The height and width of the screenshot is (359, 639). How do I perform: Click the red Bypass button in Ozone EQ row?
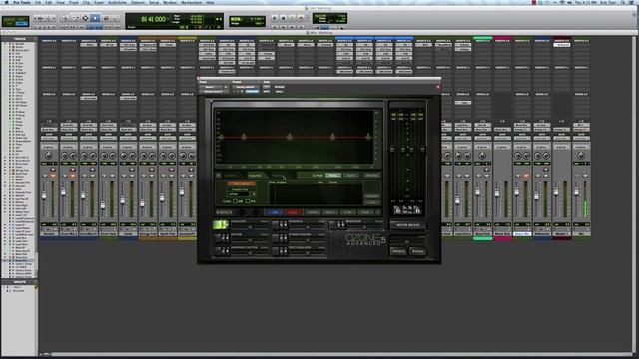293,212
